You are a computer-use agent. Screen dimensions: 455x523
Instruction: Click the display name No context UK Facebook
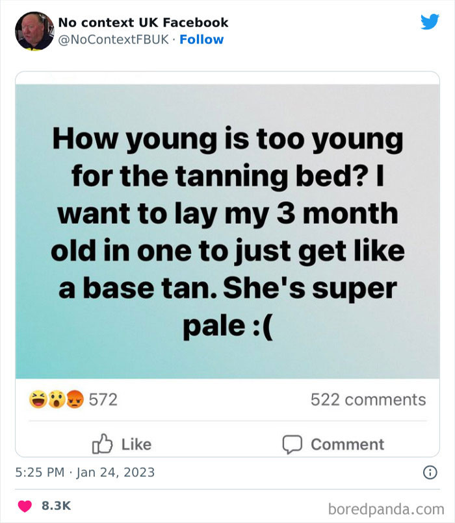click(143, 22)
